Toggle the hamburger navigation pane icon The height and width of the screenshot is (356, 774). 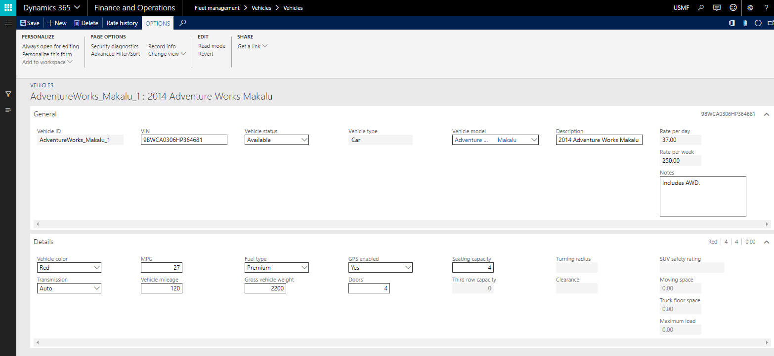8,23
